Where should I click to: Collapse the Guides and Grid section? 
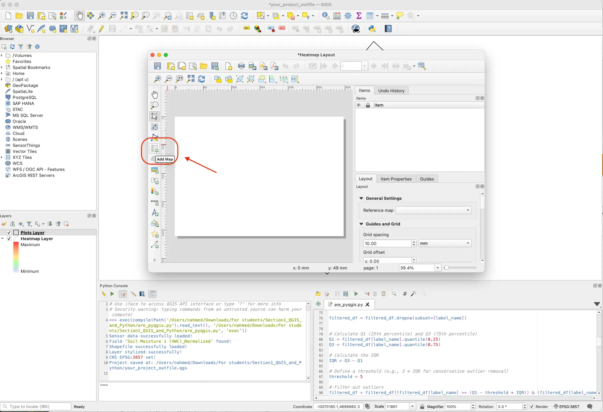pyautogui.click(x=361, y=224)
